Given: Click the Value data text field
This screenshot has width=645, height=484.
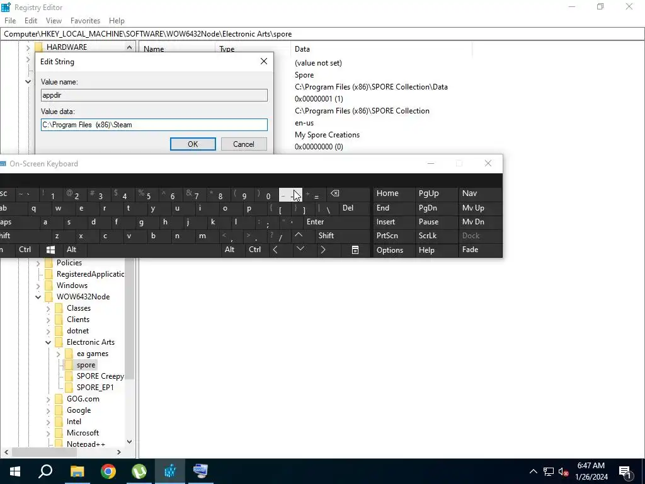Looking at the screenshot, I should click(x=154, y=125).
